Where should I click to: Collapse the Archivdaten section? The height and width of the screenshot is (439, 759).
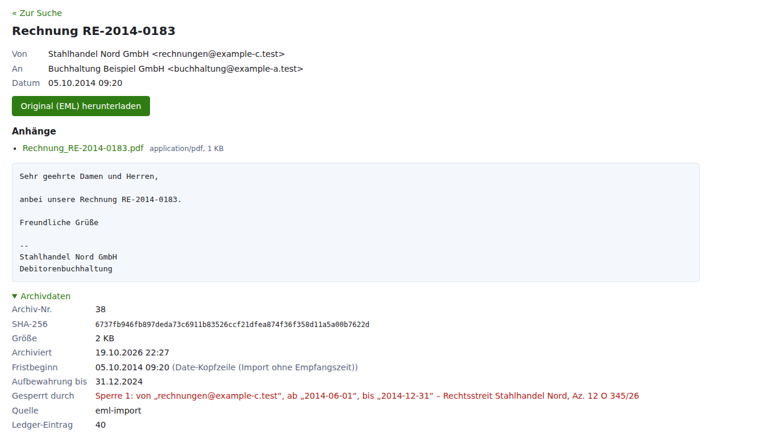coord(42,296)
